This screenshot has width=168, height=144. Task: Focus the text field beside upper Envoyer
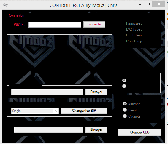47,92
